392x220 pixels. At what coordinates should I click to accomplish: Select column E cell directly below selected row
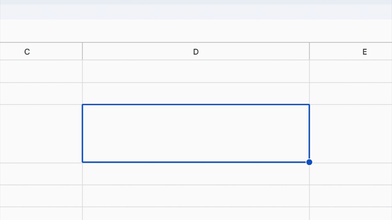351,174
